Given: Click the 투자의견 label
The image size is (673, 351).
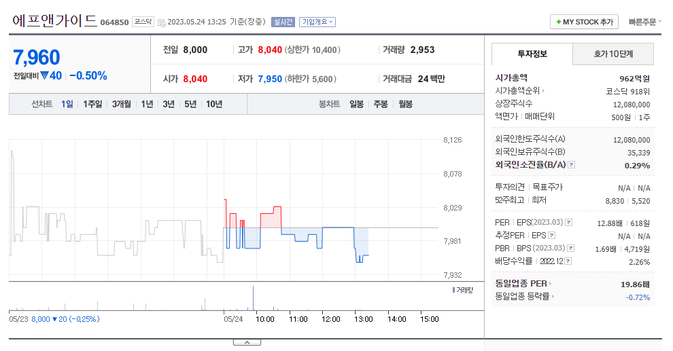Looking at the screenshot, I should pyautogui.click(x=510, y=187).
